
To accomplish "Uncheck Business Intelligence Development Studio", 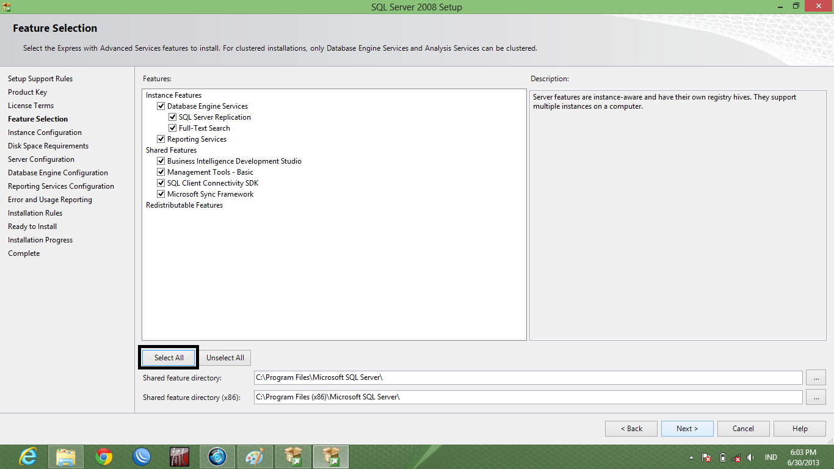I will coord(161,161).
